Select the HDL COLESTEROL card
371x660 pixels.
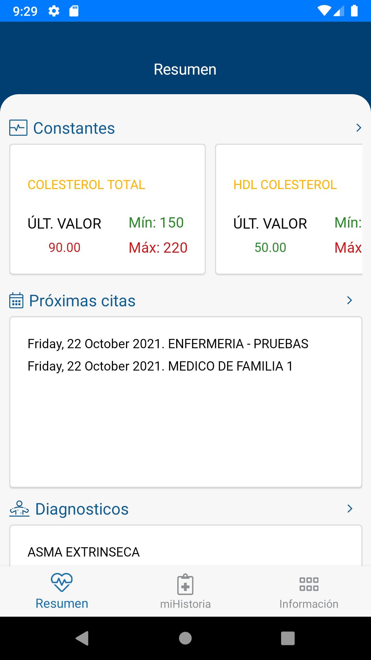point(289,209)
